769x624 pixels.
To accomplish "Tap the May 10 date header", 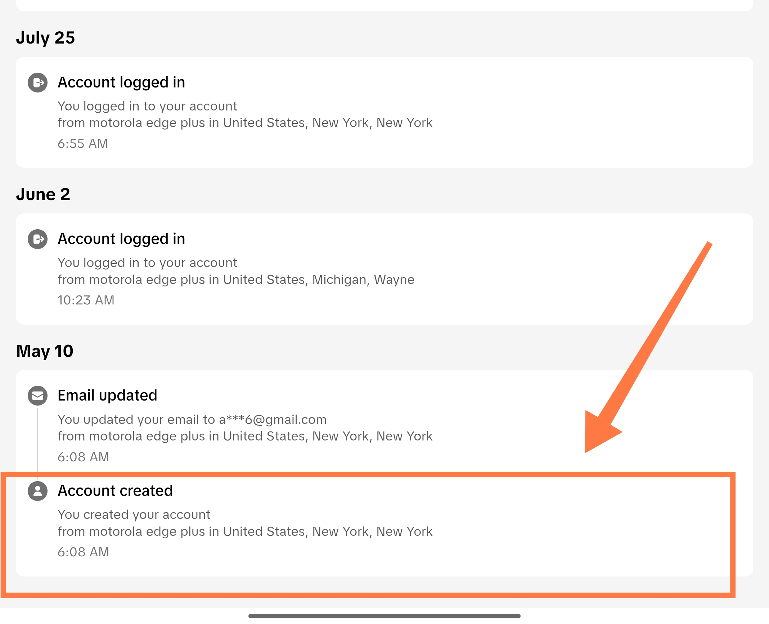I will coord(45,351).
